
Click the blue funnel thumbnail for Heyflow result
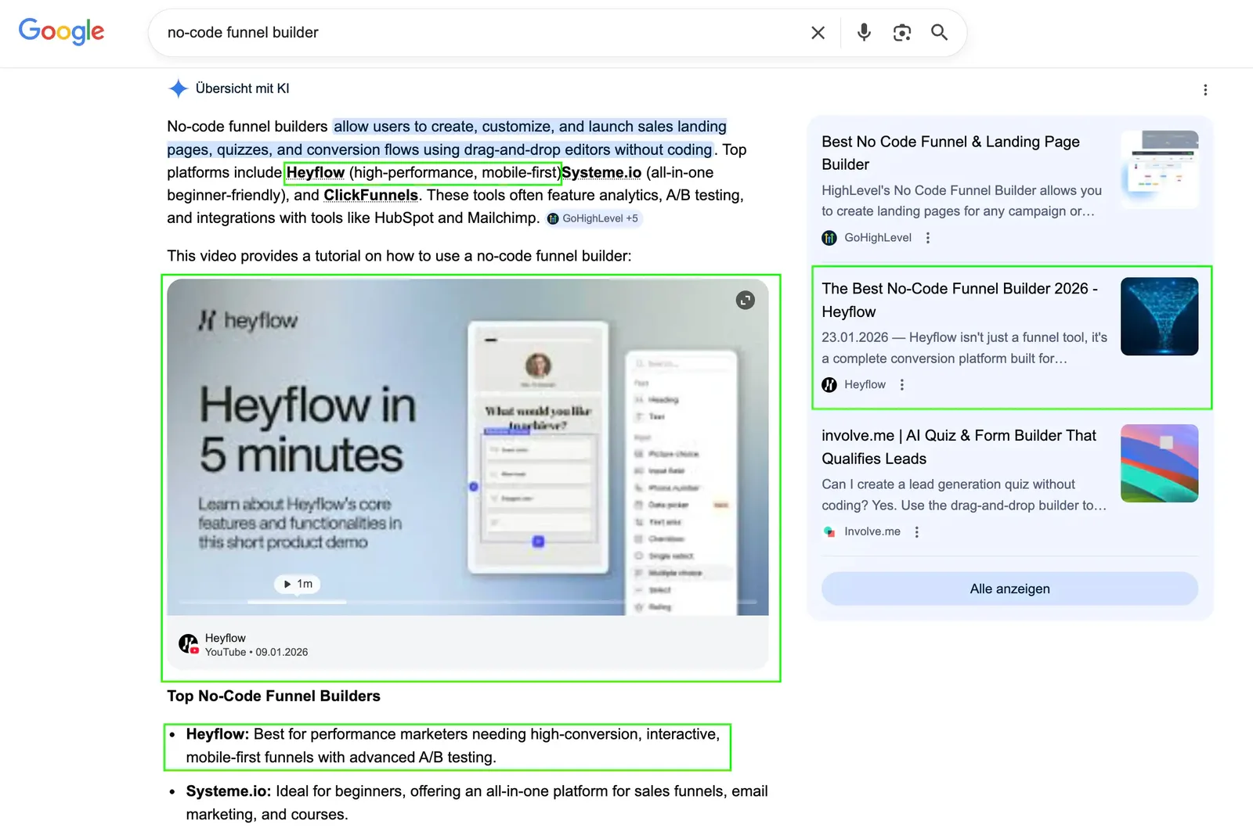coord(1160,316)
